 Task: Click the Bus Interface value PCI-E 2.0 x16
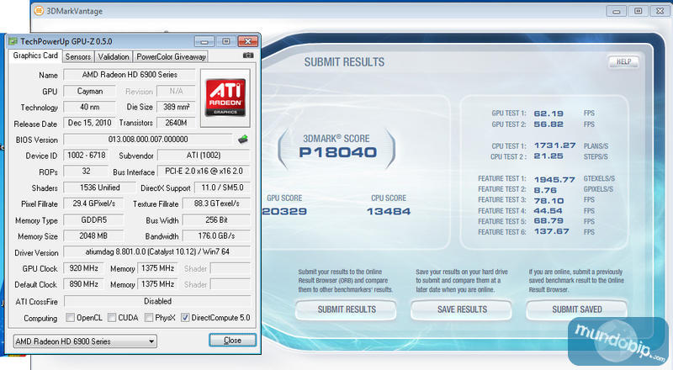click(x=204, y=171)
